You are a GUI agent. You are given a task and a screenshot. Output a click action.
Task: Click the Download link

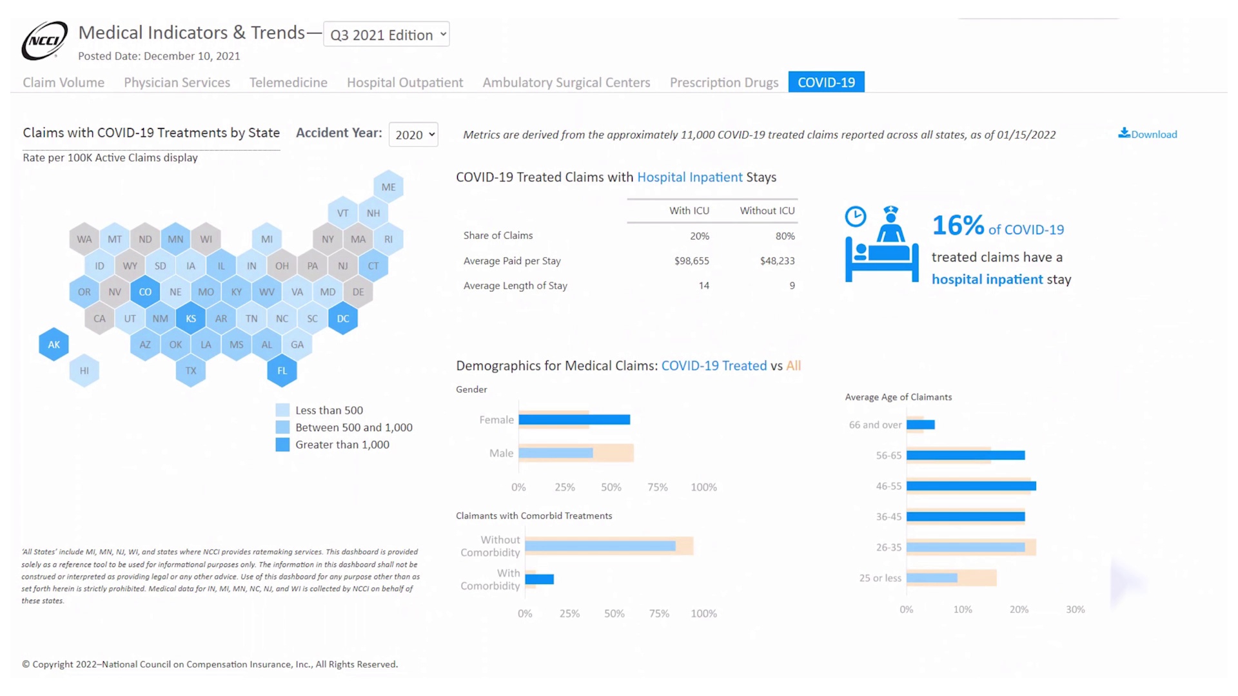point(1153,134)
